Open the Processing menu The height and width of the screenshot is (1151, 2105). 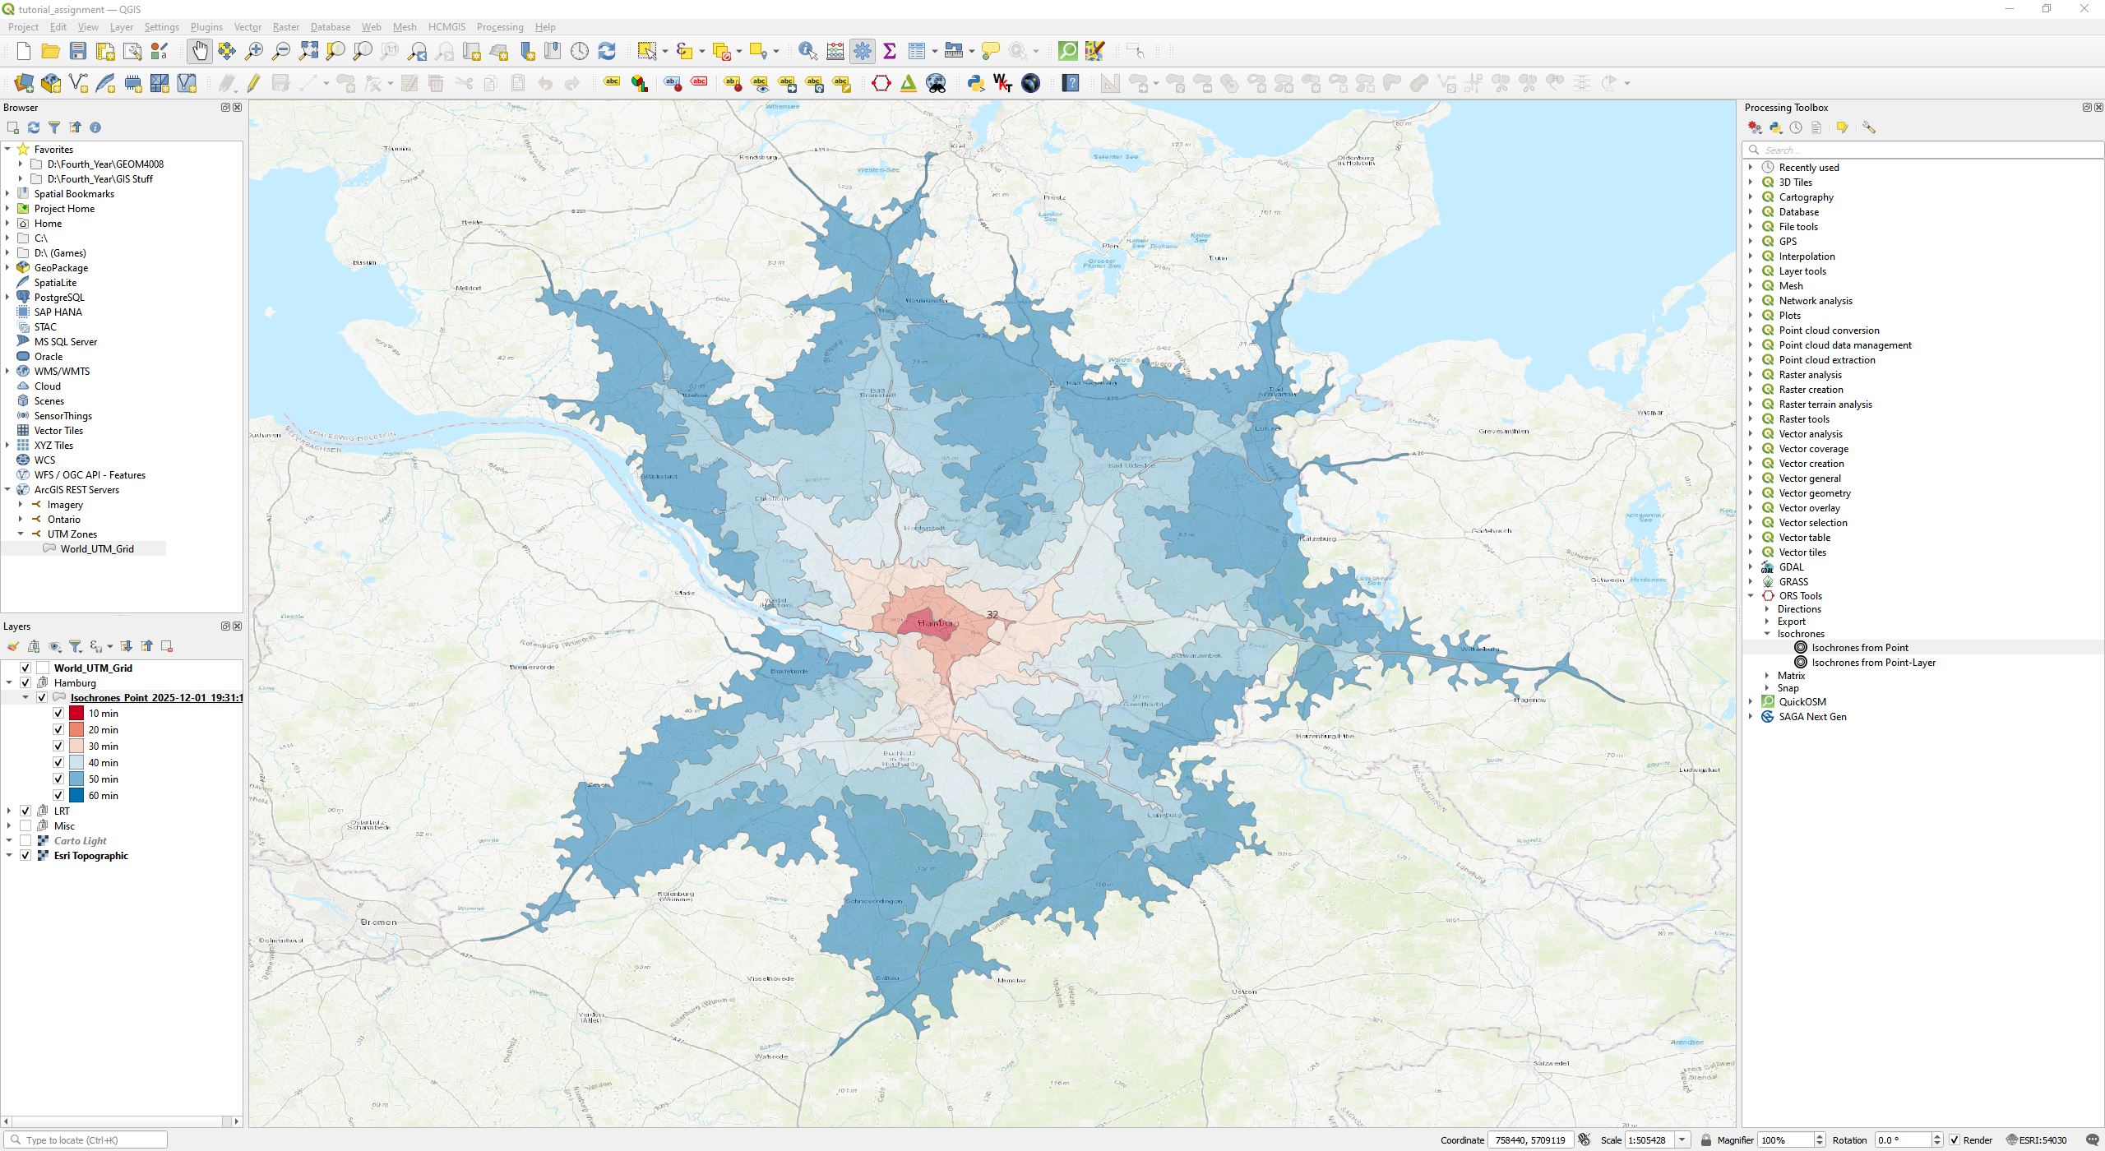click(499, 27)
